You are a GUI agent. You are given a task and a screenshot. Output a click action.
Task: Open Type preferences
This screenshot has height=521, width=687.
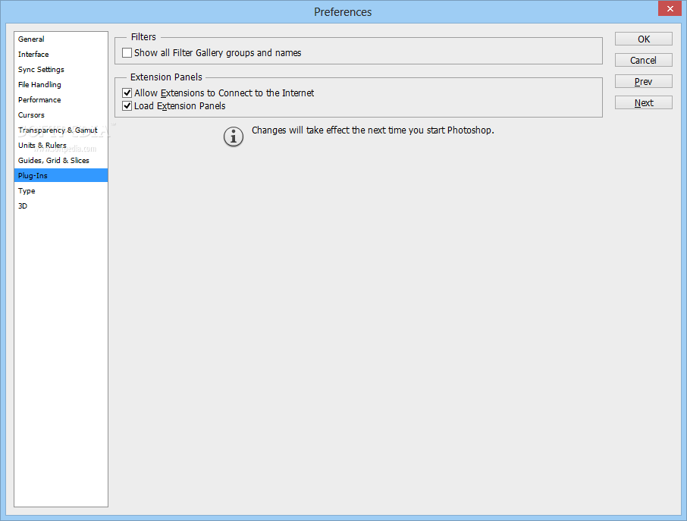[x=61, y=190]
